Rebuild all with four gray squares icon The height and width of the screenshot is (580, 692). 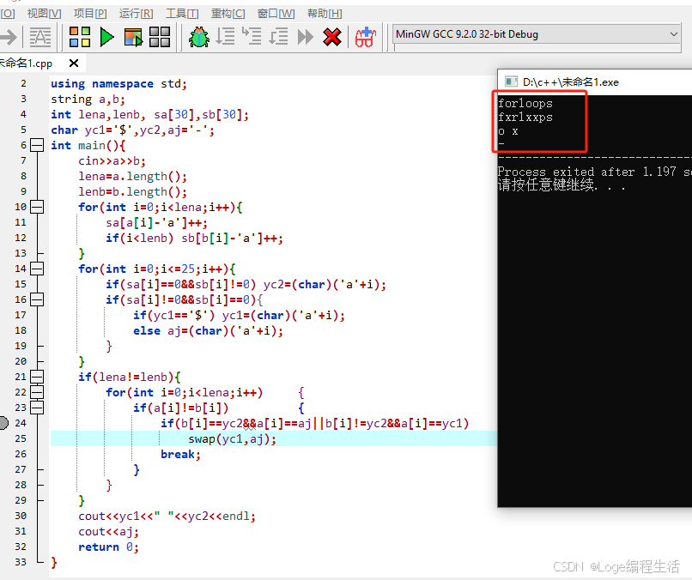(x=160, y=37)
